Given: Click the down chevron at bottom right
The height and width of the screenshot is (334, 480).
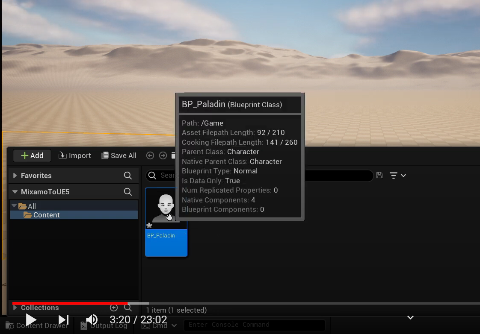Looking at the screenshot, I should (411, 317).
